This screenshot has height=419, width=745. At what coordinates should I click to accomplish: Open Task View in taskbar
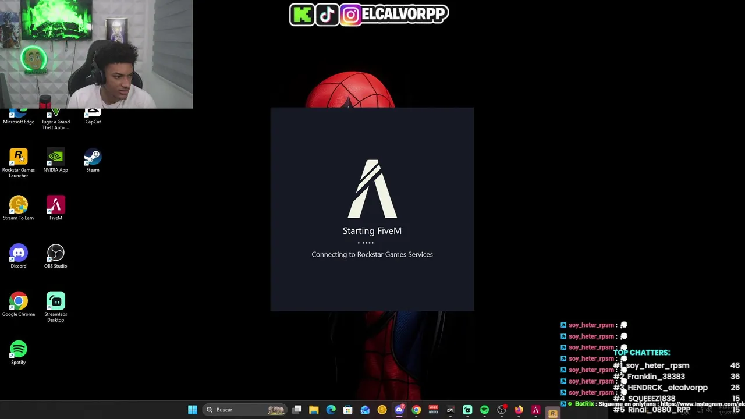click(297, 410)
